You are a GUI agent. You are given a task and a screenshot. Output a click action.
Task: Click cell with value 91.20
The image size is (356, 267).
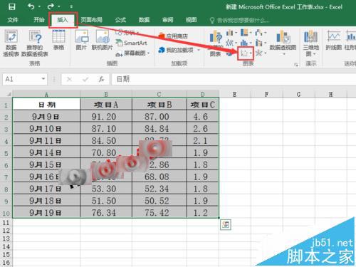[106, 116]
